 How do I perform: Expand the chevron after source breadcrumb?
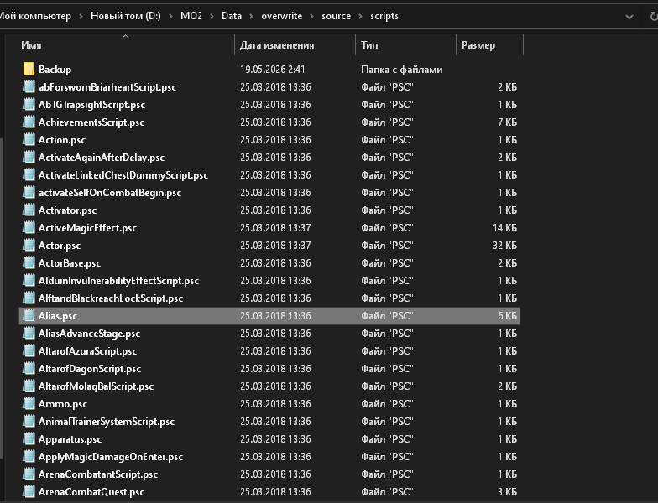(x=361, y=17)
